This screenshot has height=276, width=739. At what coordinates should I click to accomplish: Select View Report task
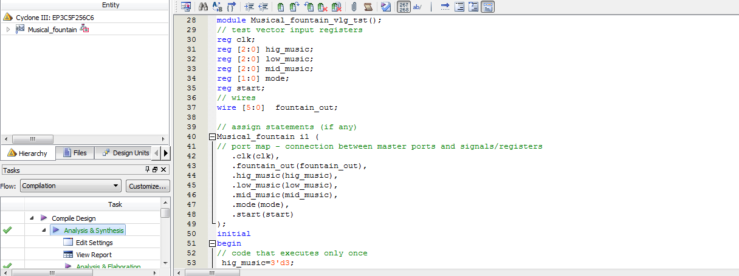click(x=94, y=255)
